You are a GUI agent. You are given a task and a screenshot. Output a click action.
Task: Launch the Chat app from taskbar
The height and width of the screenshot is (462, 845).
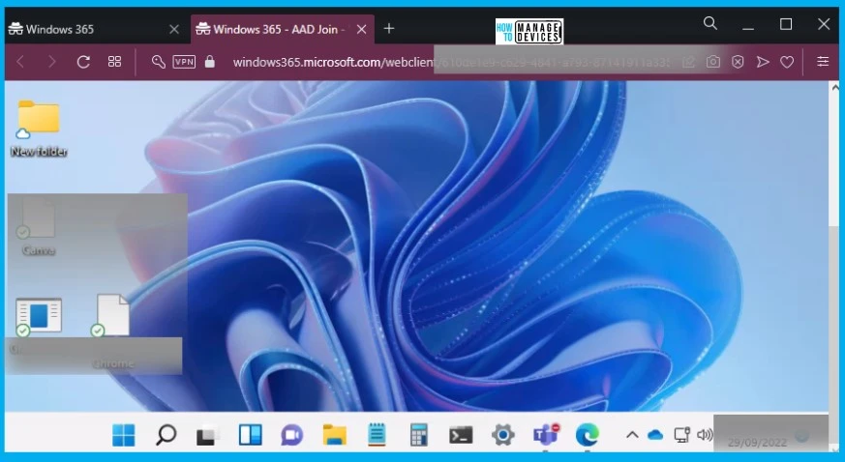[292, 435]
